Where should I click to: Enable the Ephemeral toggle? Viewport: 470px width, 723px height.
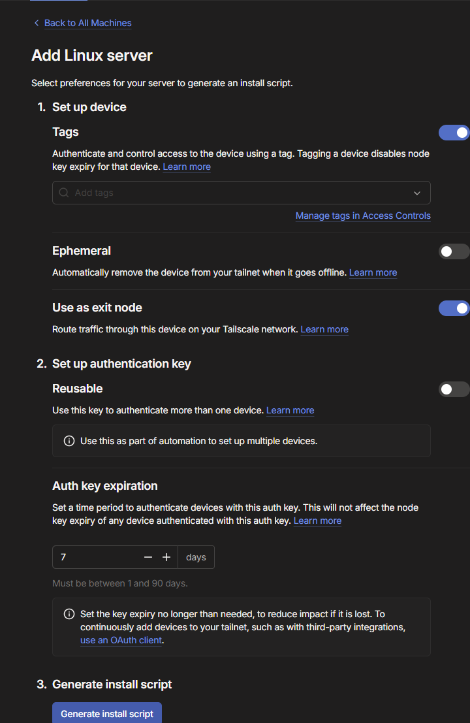click(454, 251)
